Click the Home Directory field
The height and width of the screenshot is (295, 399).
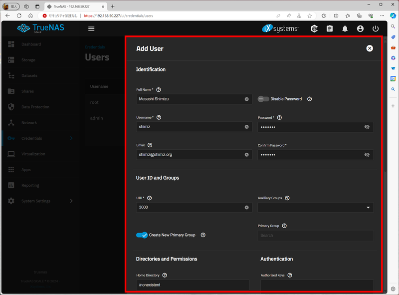click(x=193, y=285)
